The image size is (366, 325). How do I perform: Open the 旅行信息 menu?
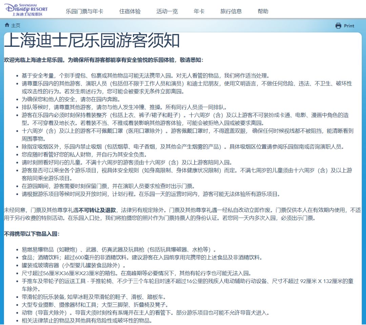tap(231, 11)
